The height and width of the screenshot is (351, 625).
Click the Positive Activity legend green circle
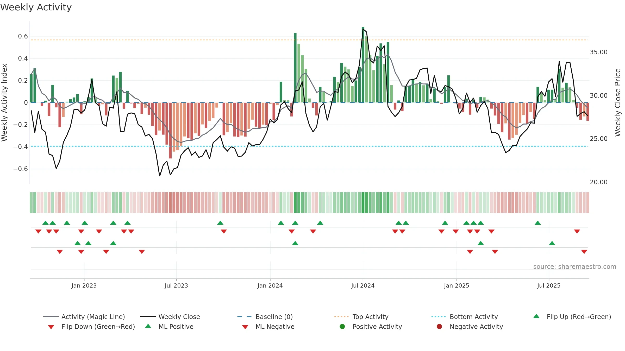(342, 326)
